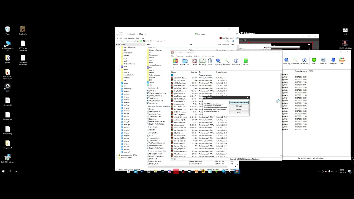Open the Polecenia menu in WinRAR
Viewport: 354px width, 199px height.
[x=179, y=56]
